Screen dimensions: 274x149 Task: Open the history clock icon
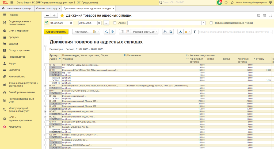[226, 2]
